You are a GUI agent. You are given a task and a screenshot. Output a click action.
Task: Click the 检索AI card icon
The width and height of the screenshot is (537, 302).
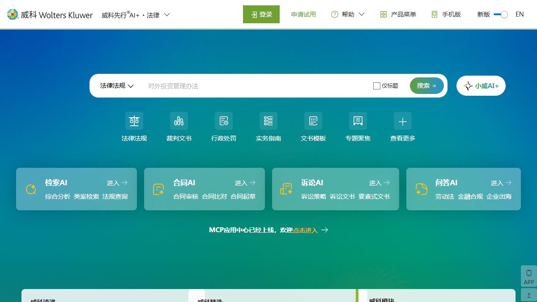[31, 189]
